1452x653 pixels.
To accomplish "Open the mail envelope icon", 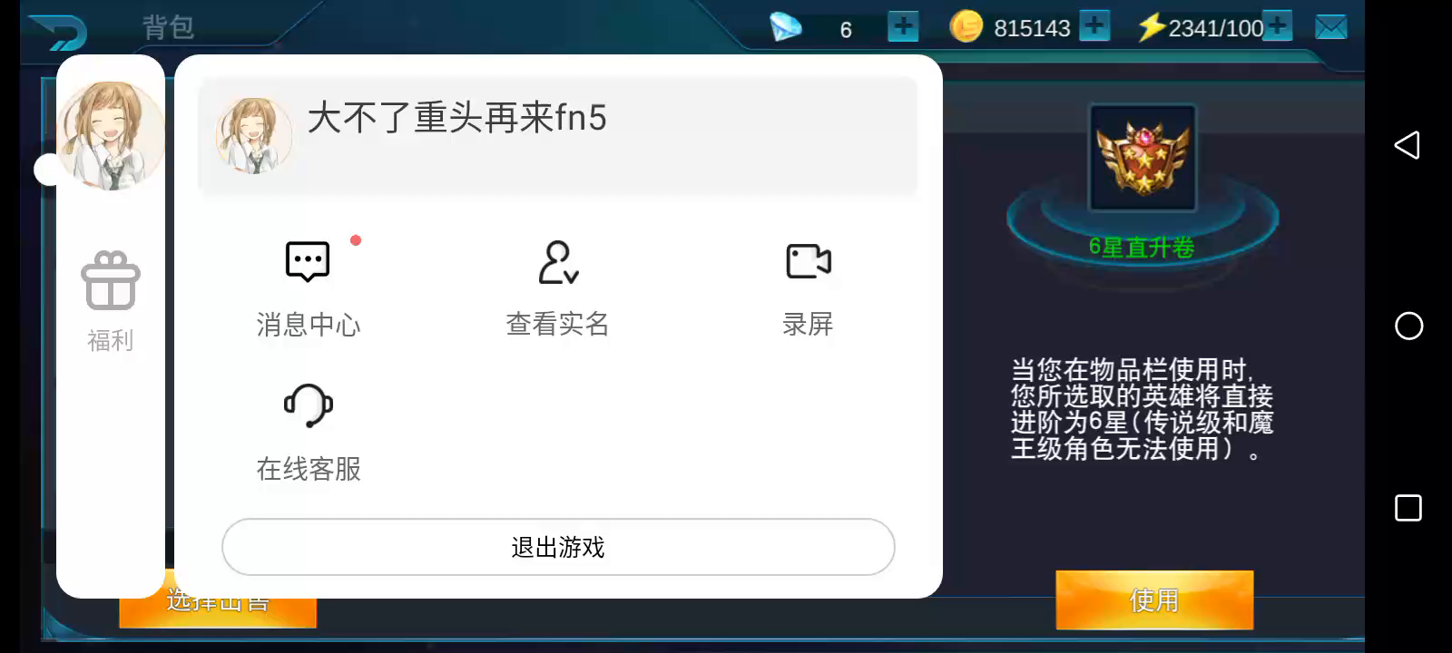I will pyautogui.click(x=1330, y=28).
